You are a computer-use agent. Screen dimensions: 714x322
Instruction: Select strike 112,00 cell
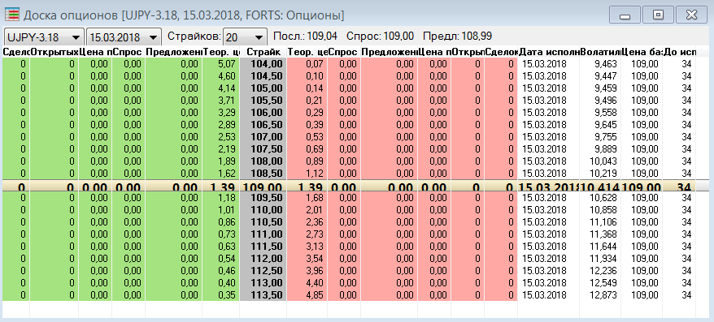[x=263, y=259]
